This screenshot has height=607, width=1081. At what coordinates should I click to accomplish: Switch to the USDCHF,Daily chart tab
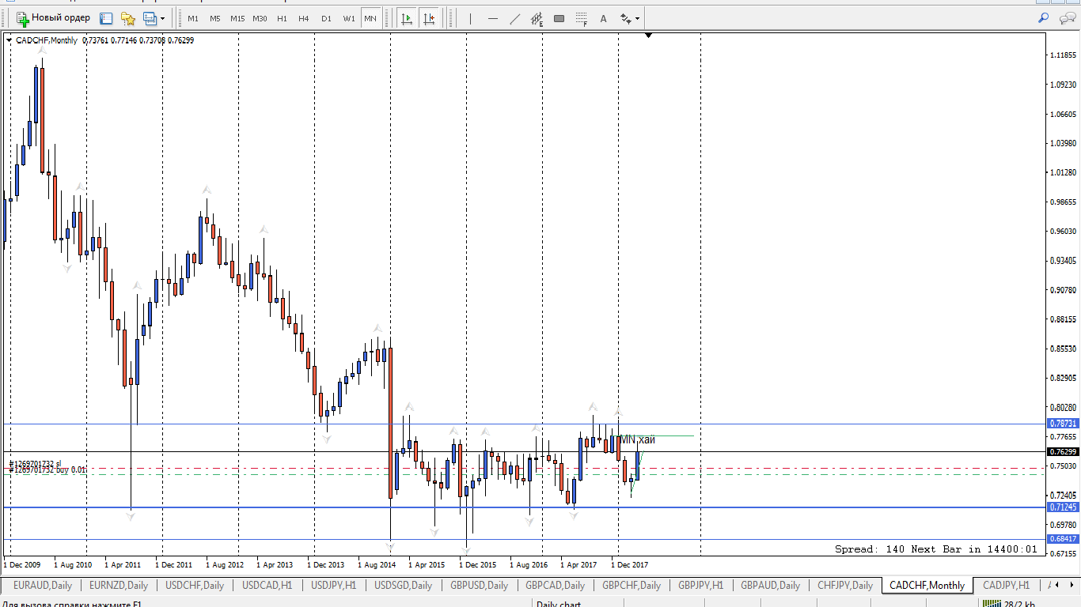[195, 586]
